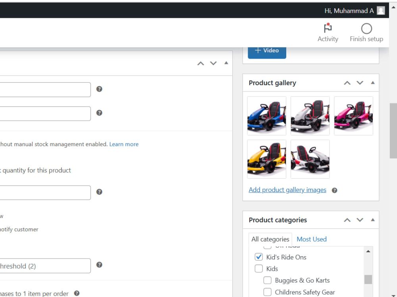Move the product data panel up

200,63
